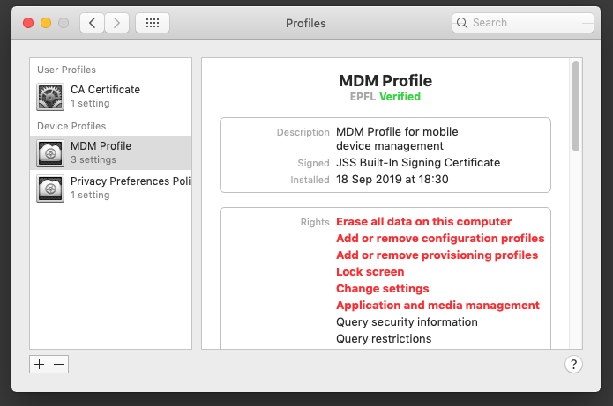Click the forward navigation arrow

click(116, 22)
